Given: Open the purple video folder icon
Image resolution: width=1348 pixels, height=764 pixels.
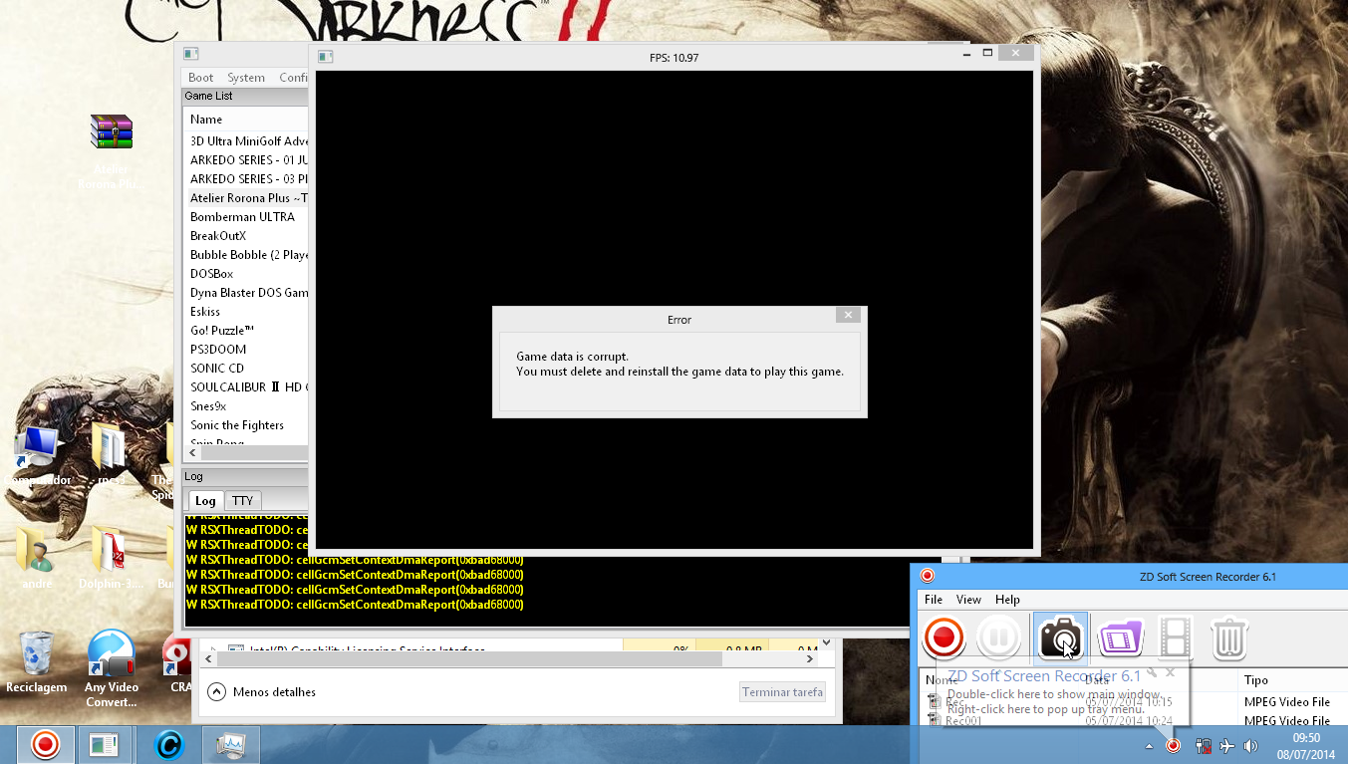Looking at the screenshot, I should pos(1120,637).
